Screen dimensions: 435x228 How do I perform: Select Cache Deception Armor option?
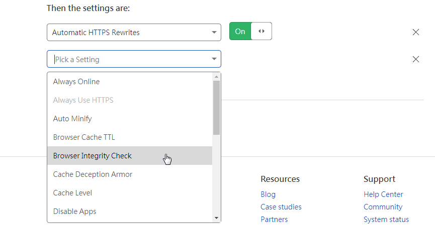point(130,174)
